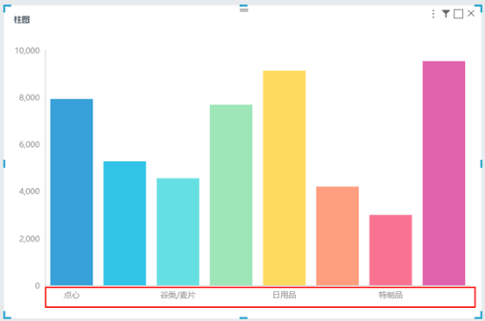Select the yellow 日用品 bar
This screenshot has width=485, height=321.
tap(285, 178)
